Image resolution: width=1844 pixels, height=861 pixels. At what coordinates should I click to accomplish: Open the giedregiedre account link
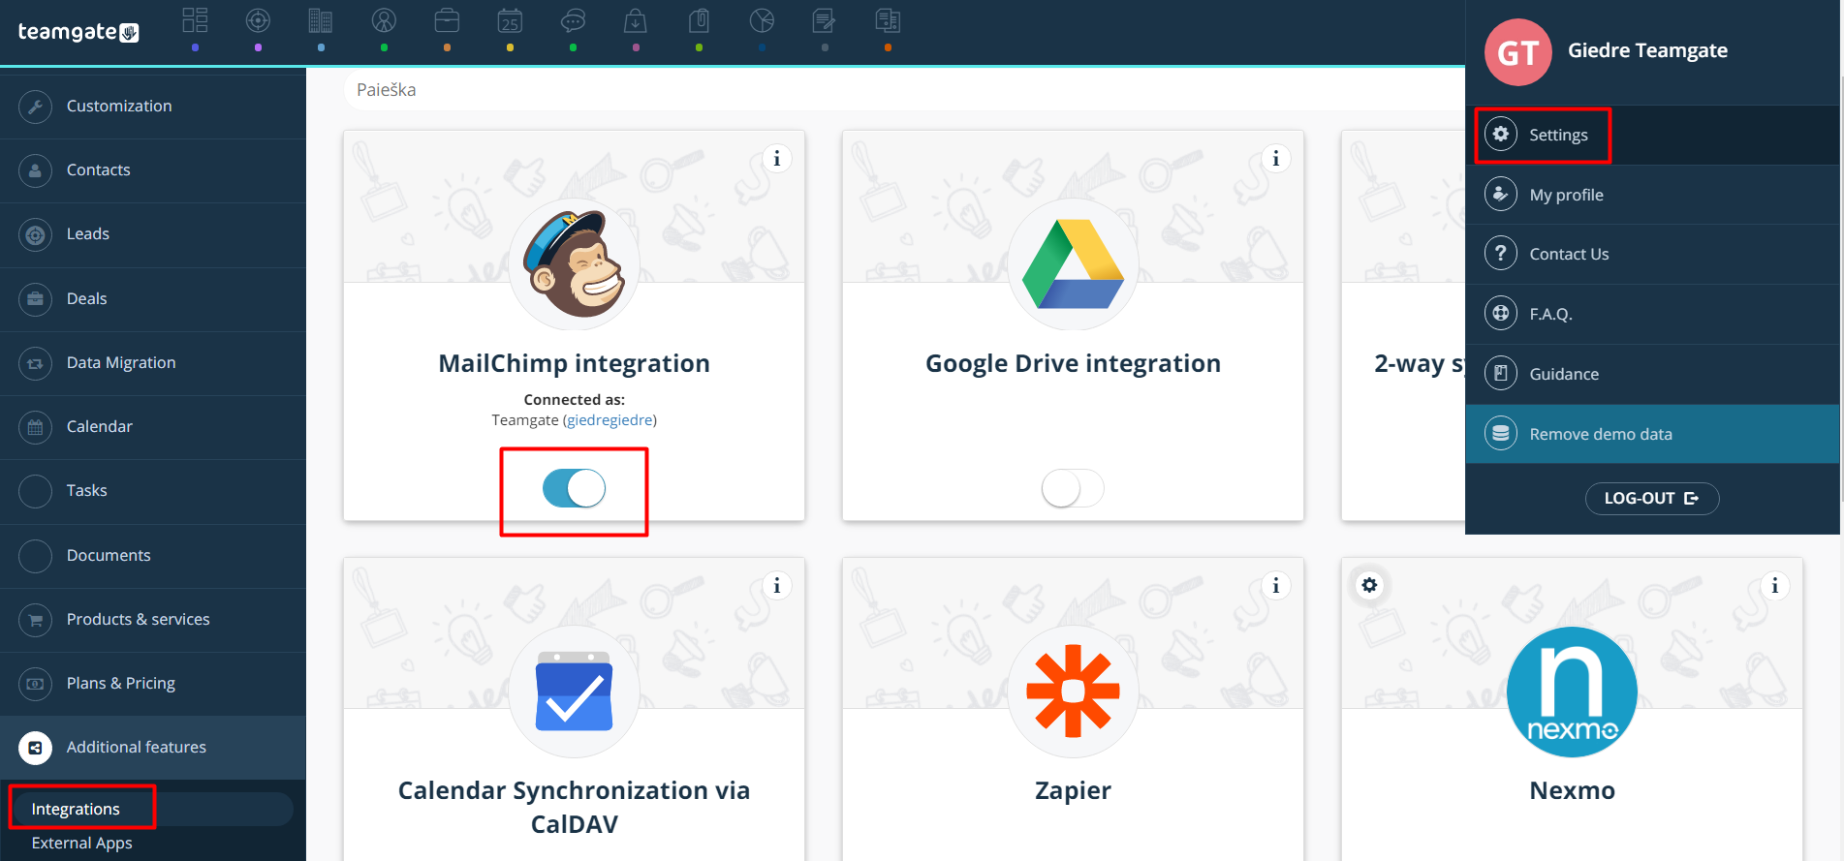(x=609, y=420)
